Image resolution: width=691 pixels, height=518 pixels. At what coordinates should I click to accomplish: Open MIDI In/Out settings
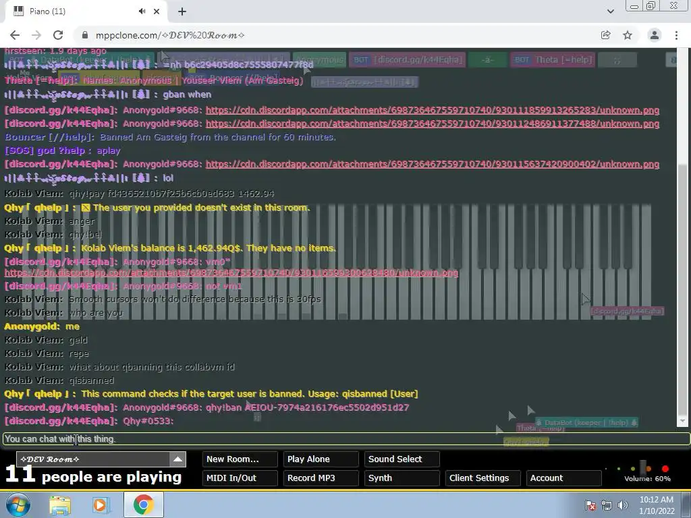(240, 478)
